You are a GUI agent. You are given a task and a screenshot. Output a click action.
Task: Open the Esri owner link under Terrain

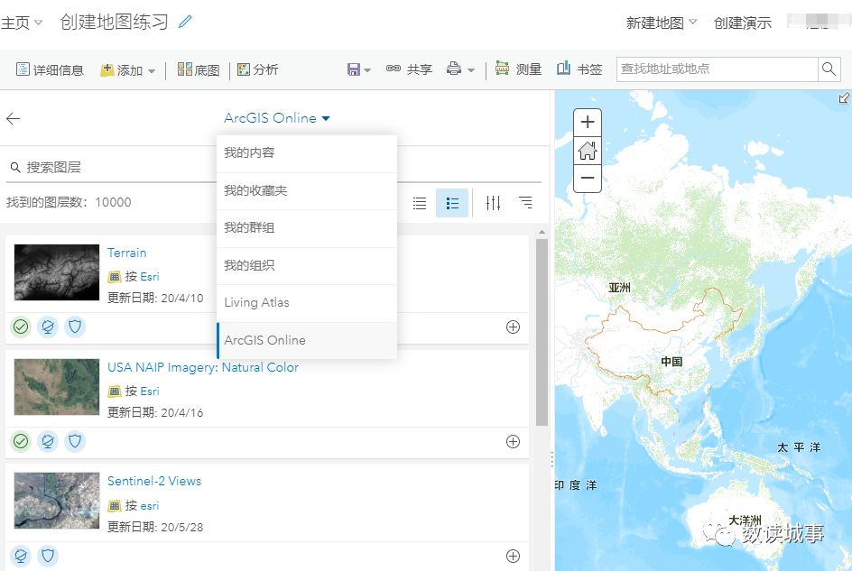150,277
